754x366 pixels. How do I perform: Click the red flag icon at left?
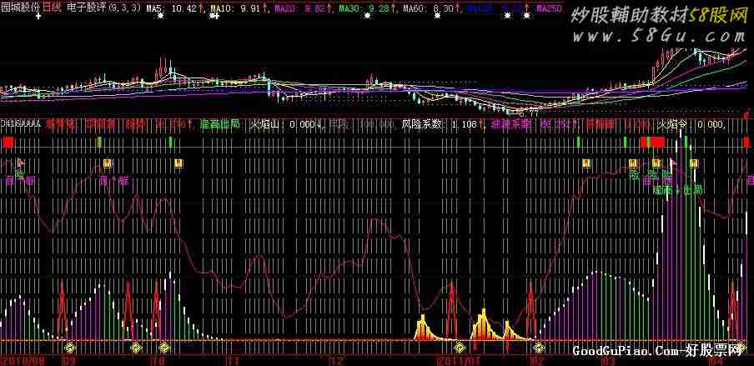click(21, 162)
